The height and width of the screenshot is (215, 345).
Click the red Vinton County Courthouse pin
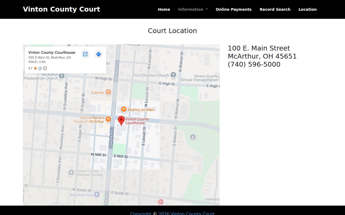(x=121, y=121)
